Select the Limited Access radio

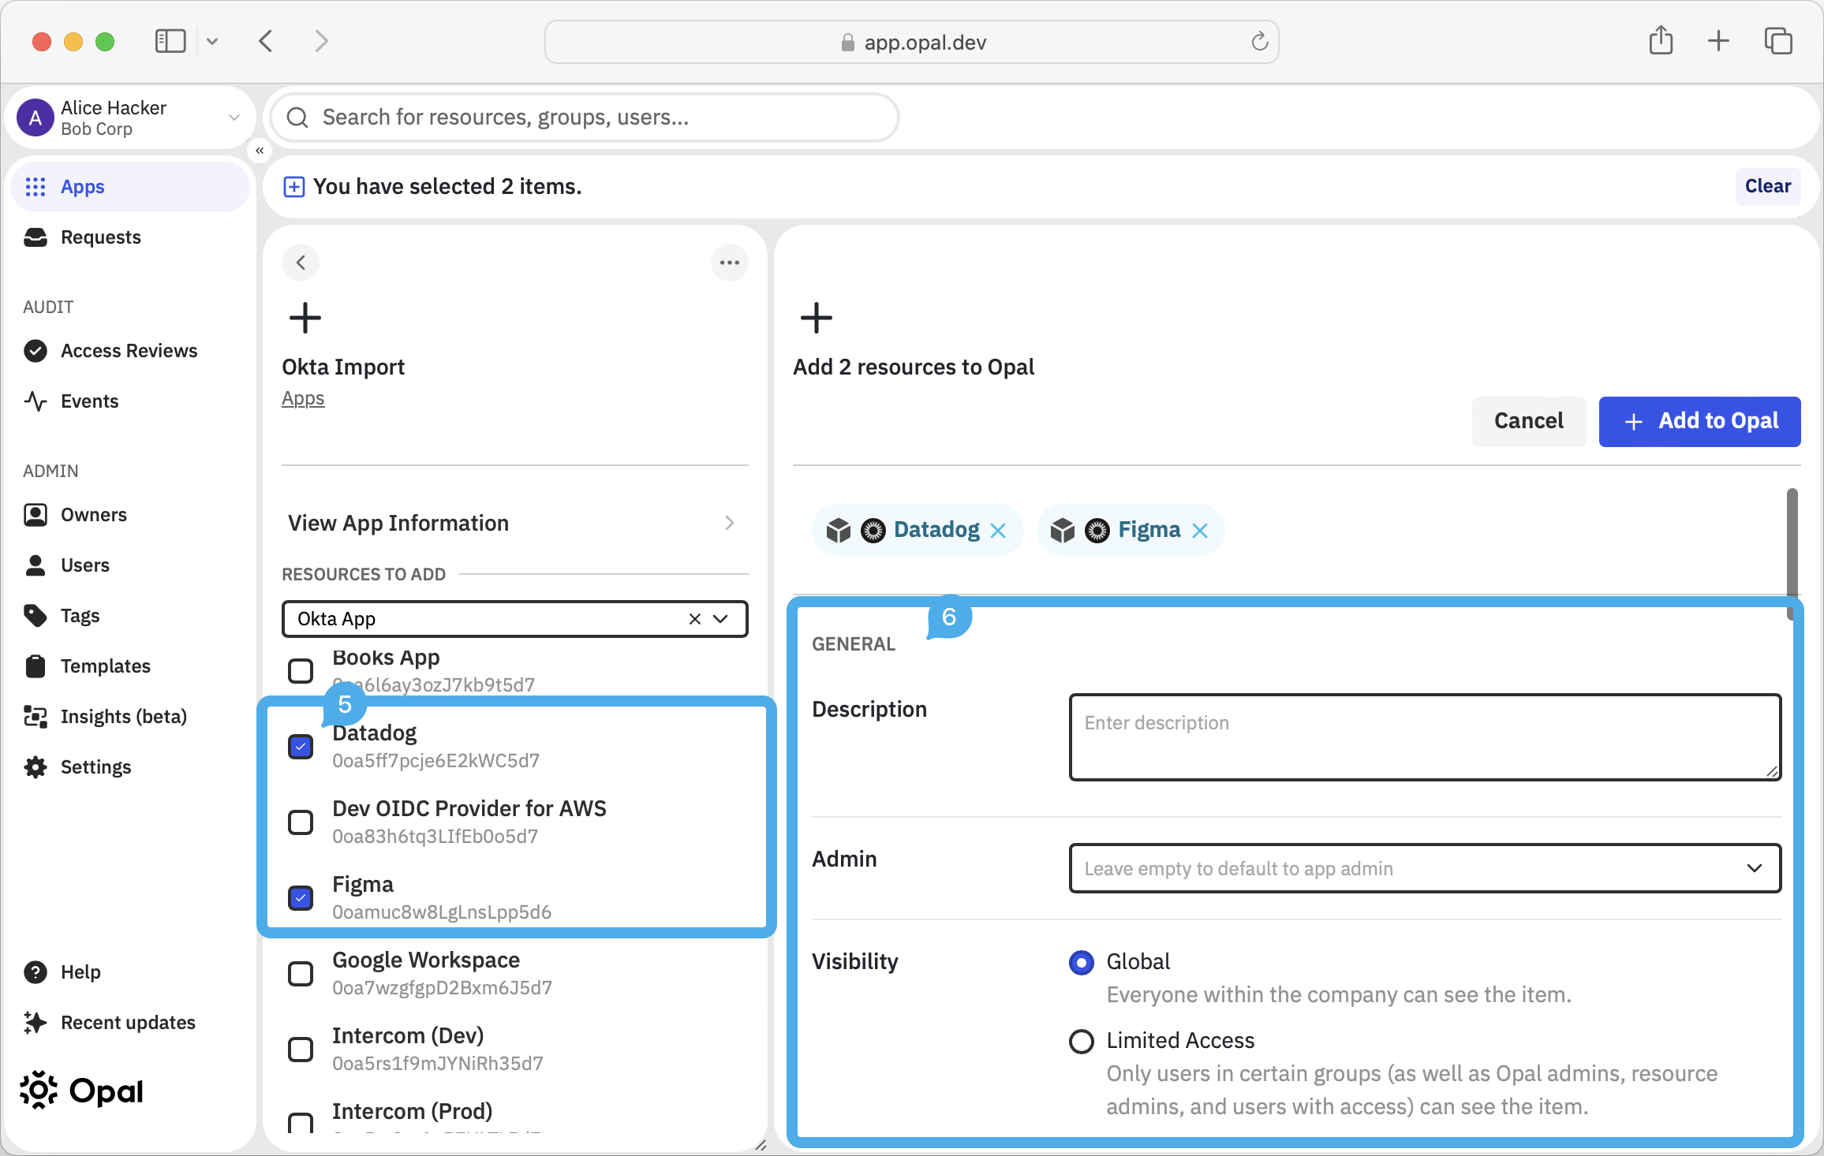tap(1082, 1042)
